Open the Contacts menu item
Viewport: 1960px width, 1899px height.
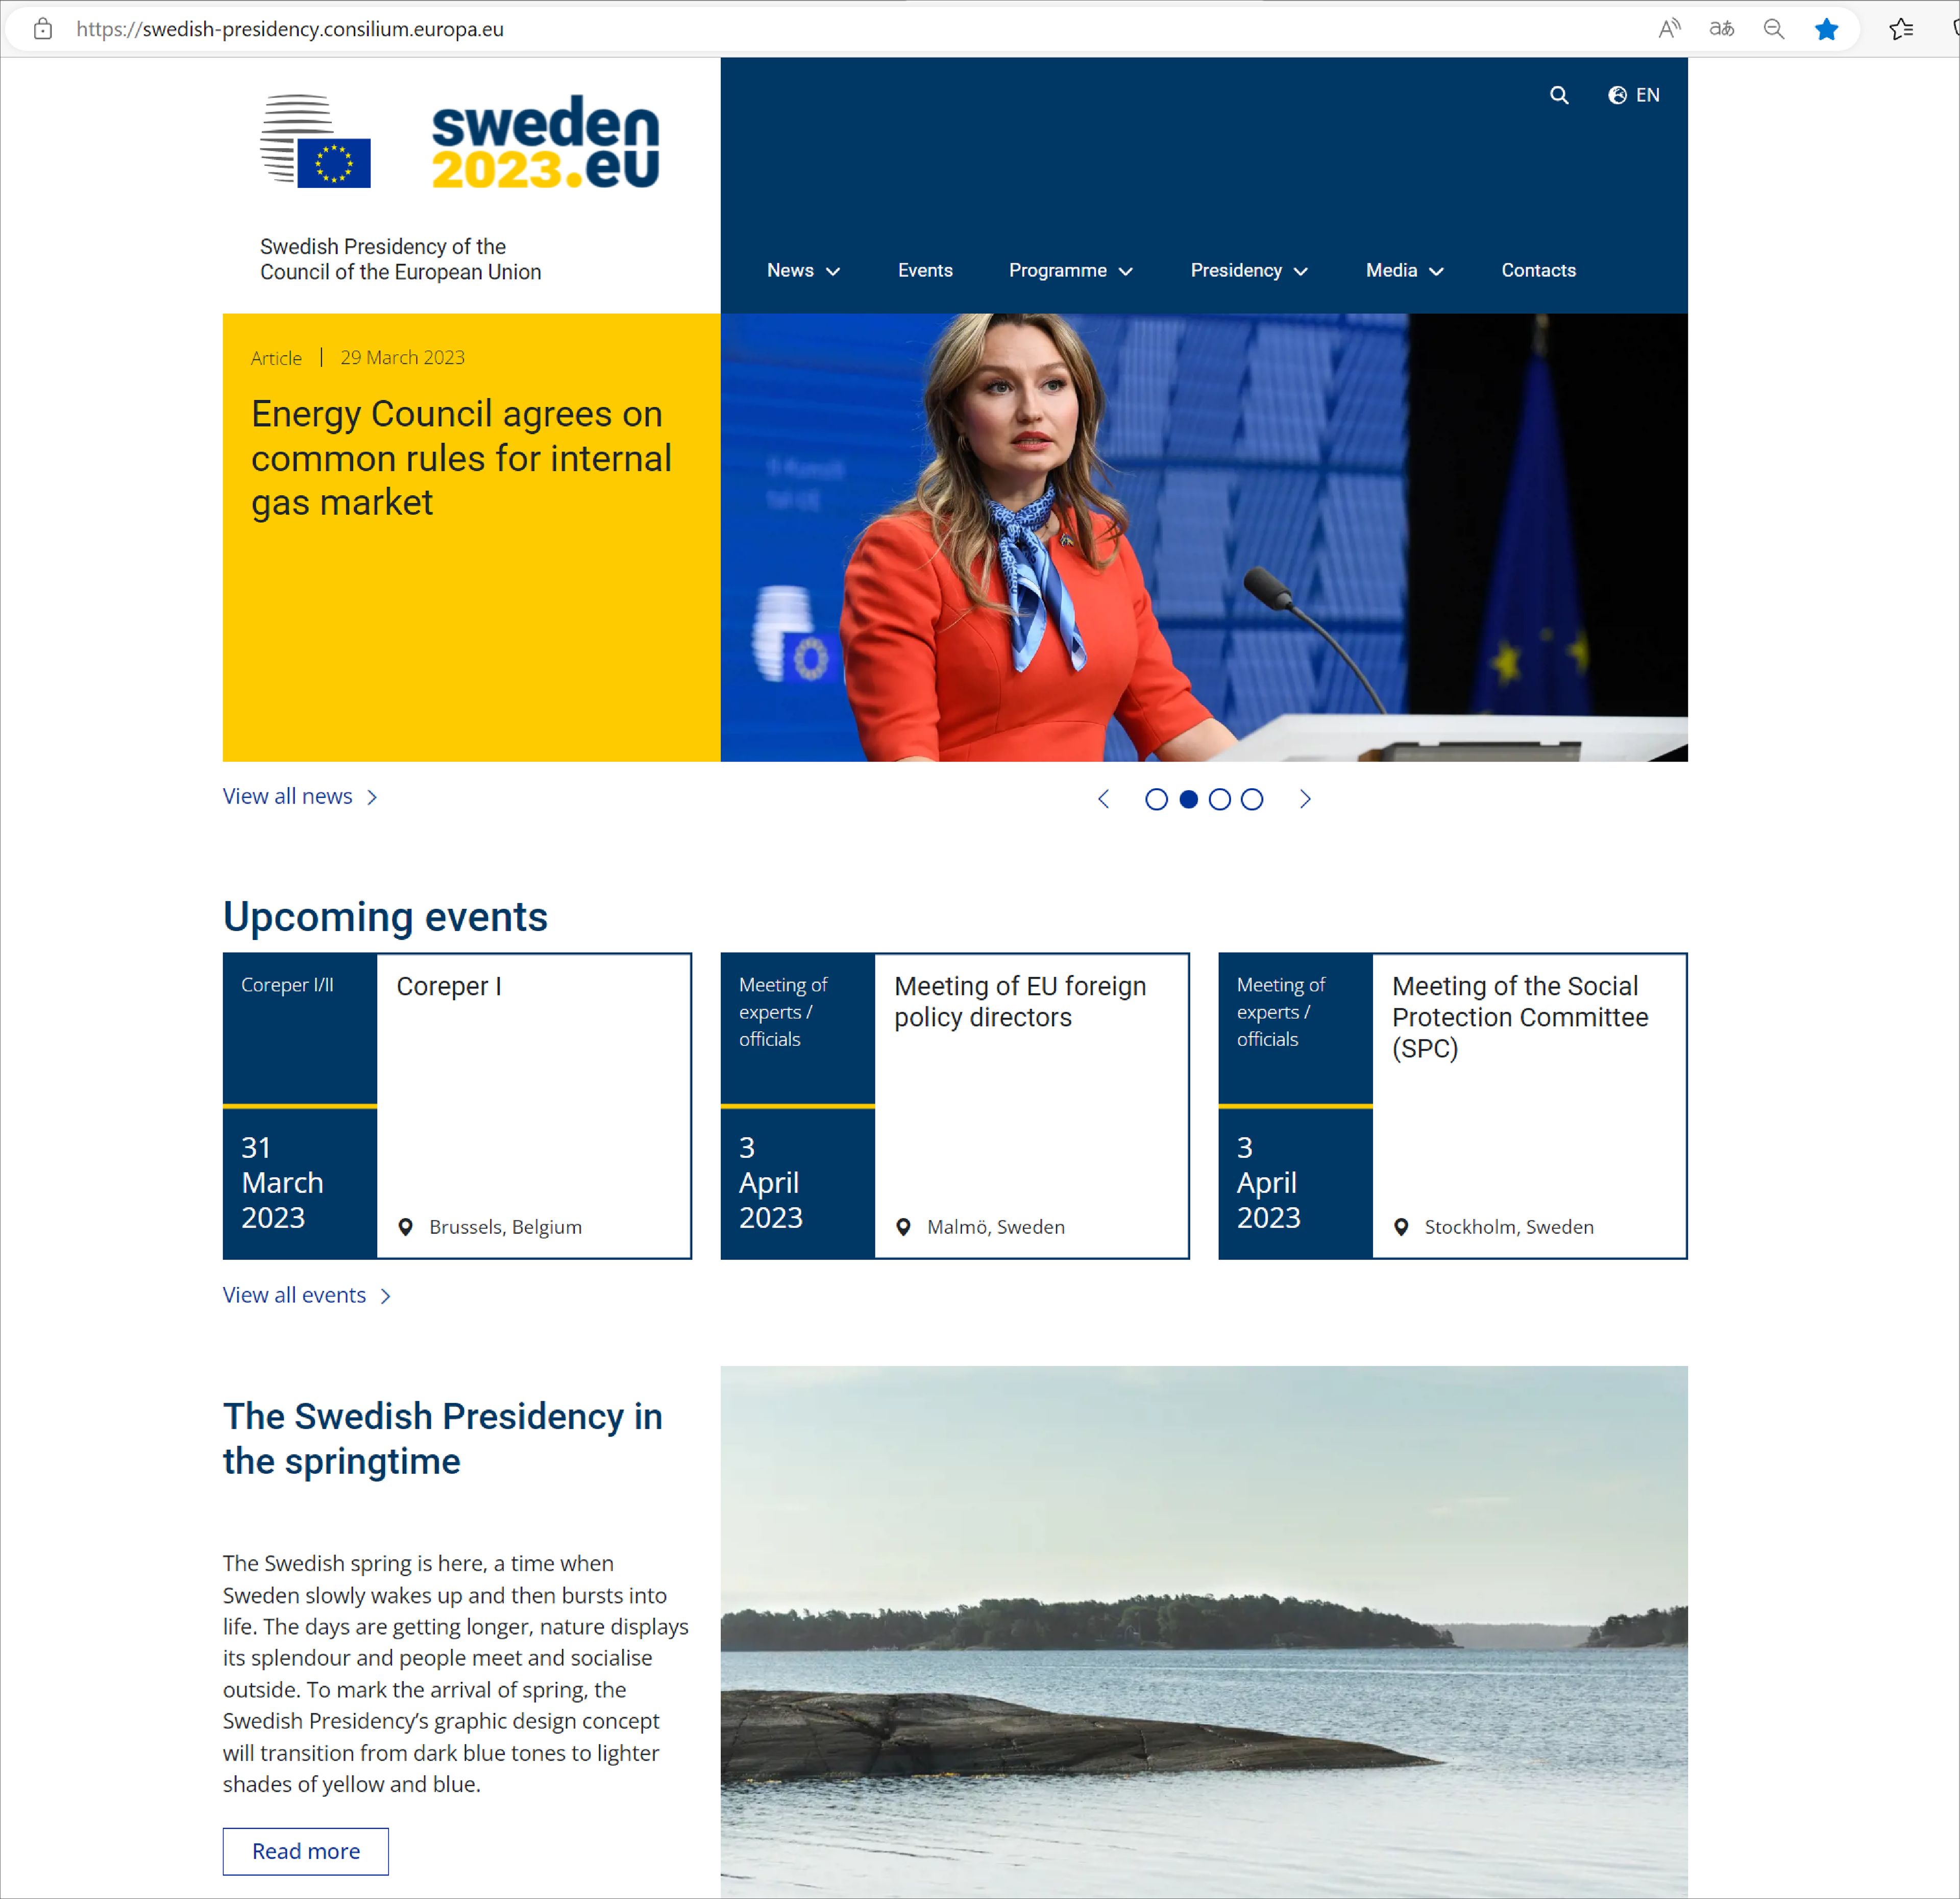[x=1538, y=271]
